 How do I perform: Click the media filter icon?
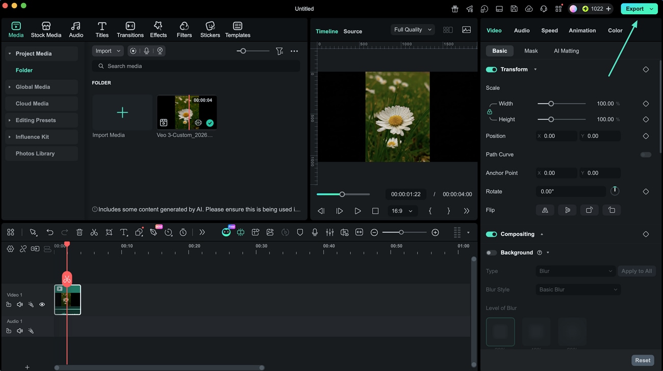(x=279, y=51)
